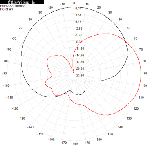
Task: Click the 140 degree angle label
Action: (x=120, y=127)
